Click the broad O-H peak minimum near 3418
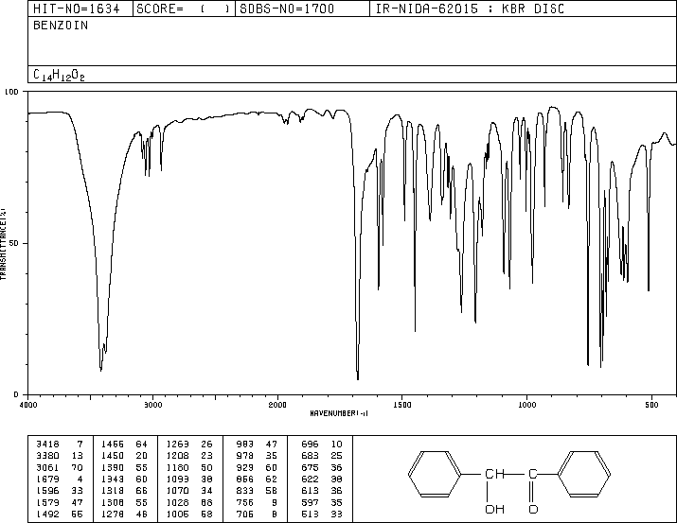Screen dimensions: 677x523 tap(100, 369)
